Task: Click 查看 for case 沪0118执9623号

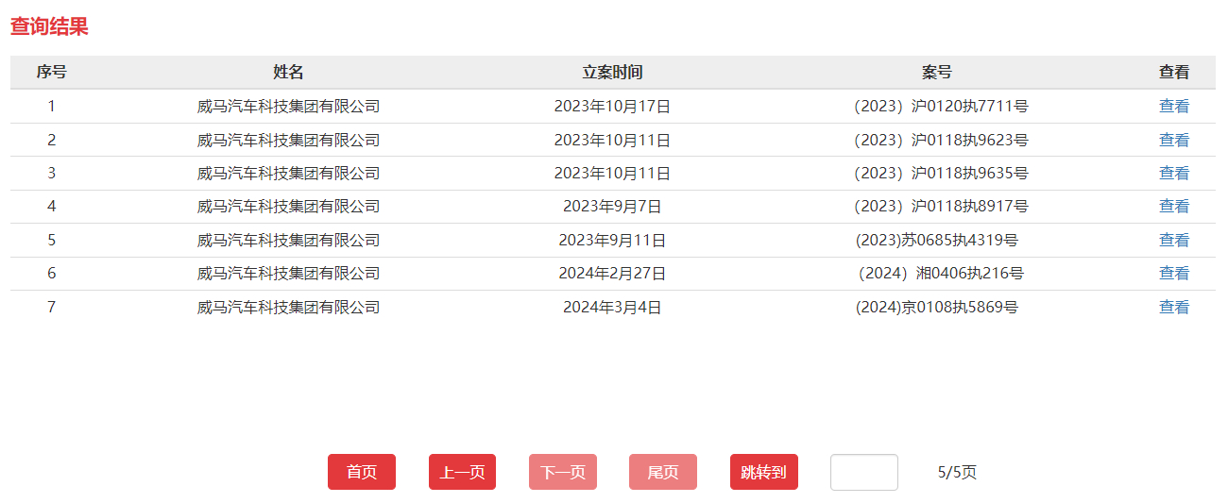Action: 1173,141
